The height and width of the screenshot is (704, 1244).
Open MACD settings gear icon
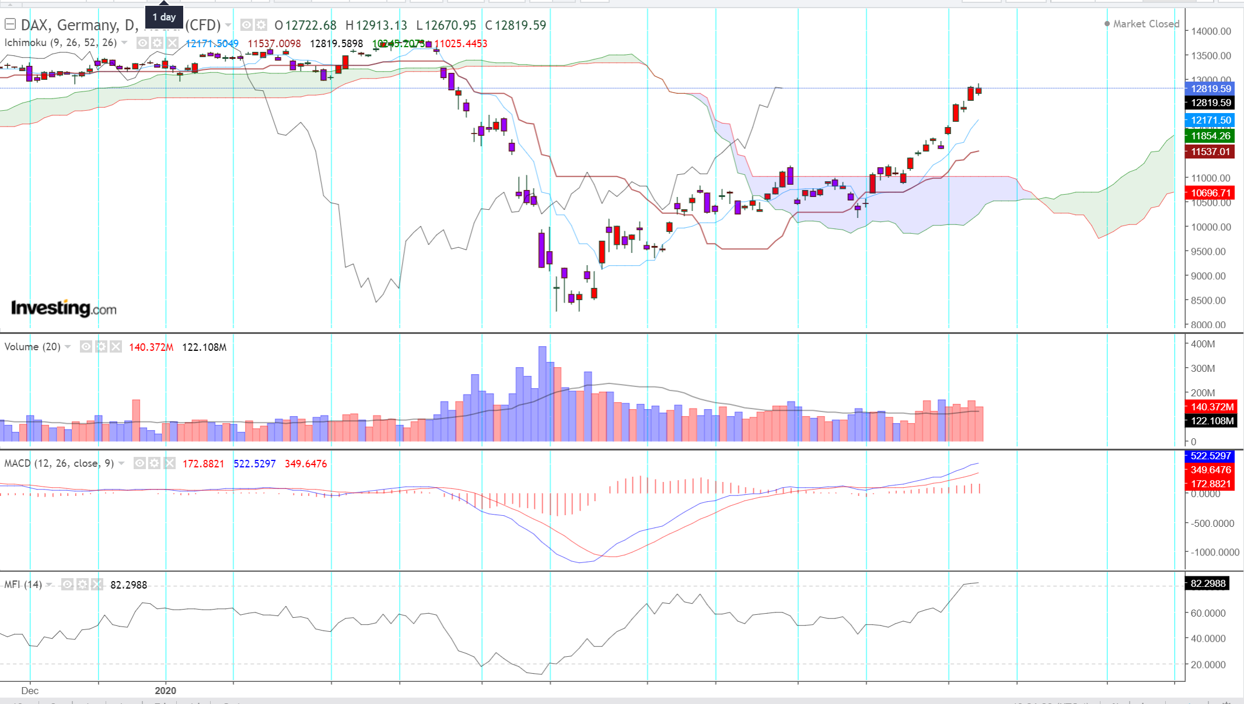pyautogui.click(x=154, y=463)
